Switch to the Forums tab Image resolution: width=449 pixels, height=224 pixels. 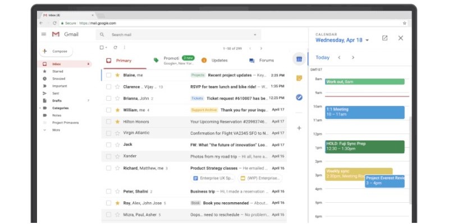coord(262,60)
